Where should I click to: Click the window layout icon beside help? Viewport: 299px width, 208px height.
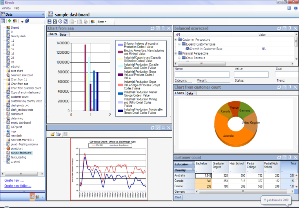pos(289,8)
